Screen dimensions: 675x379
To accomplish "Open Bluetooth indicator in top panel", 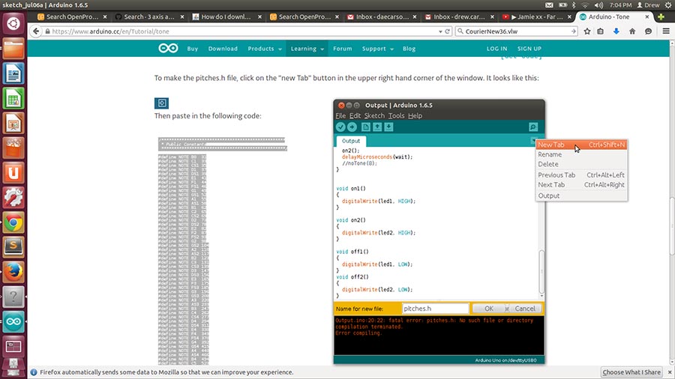I will [x=574, y=4].
